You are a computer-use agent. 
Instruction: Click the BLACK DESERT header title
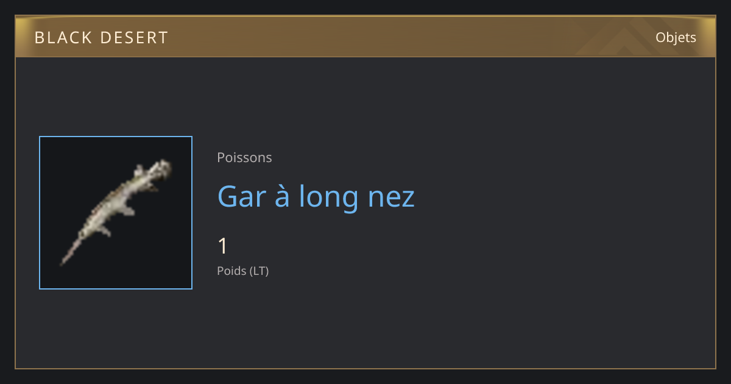point(101,38)
